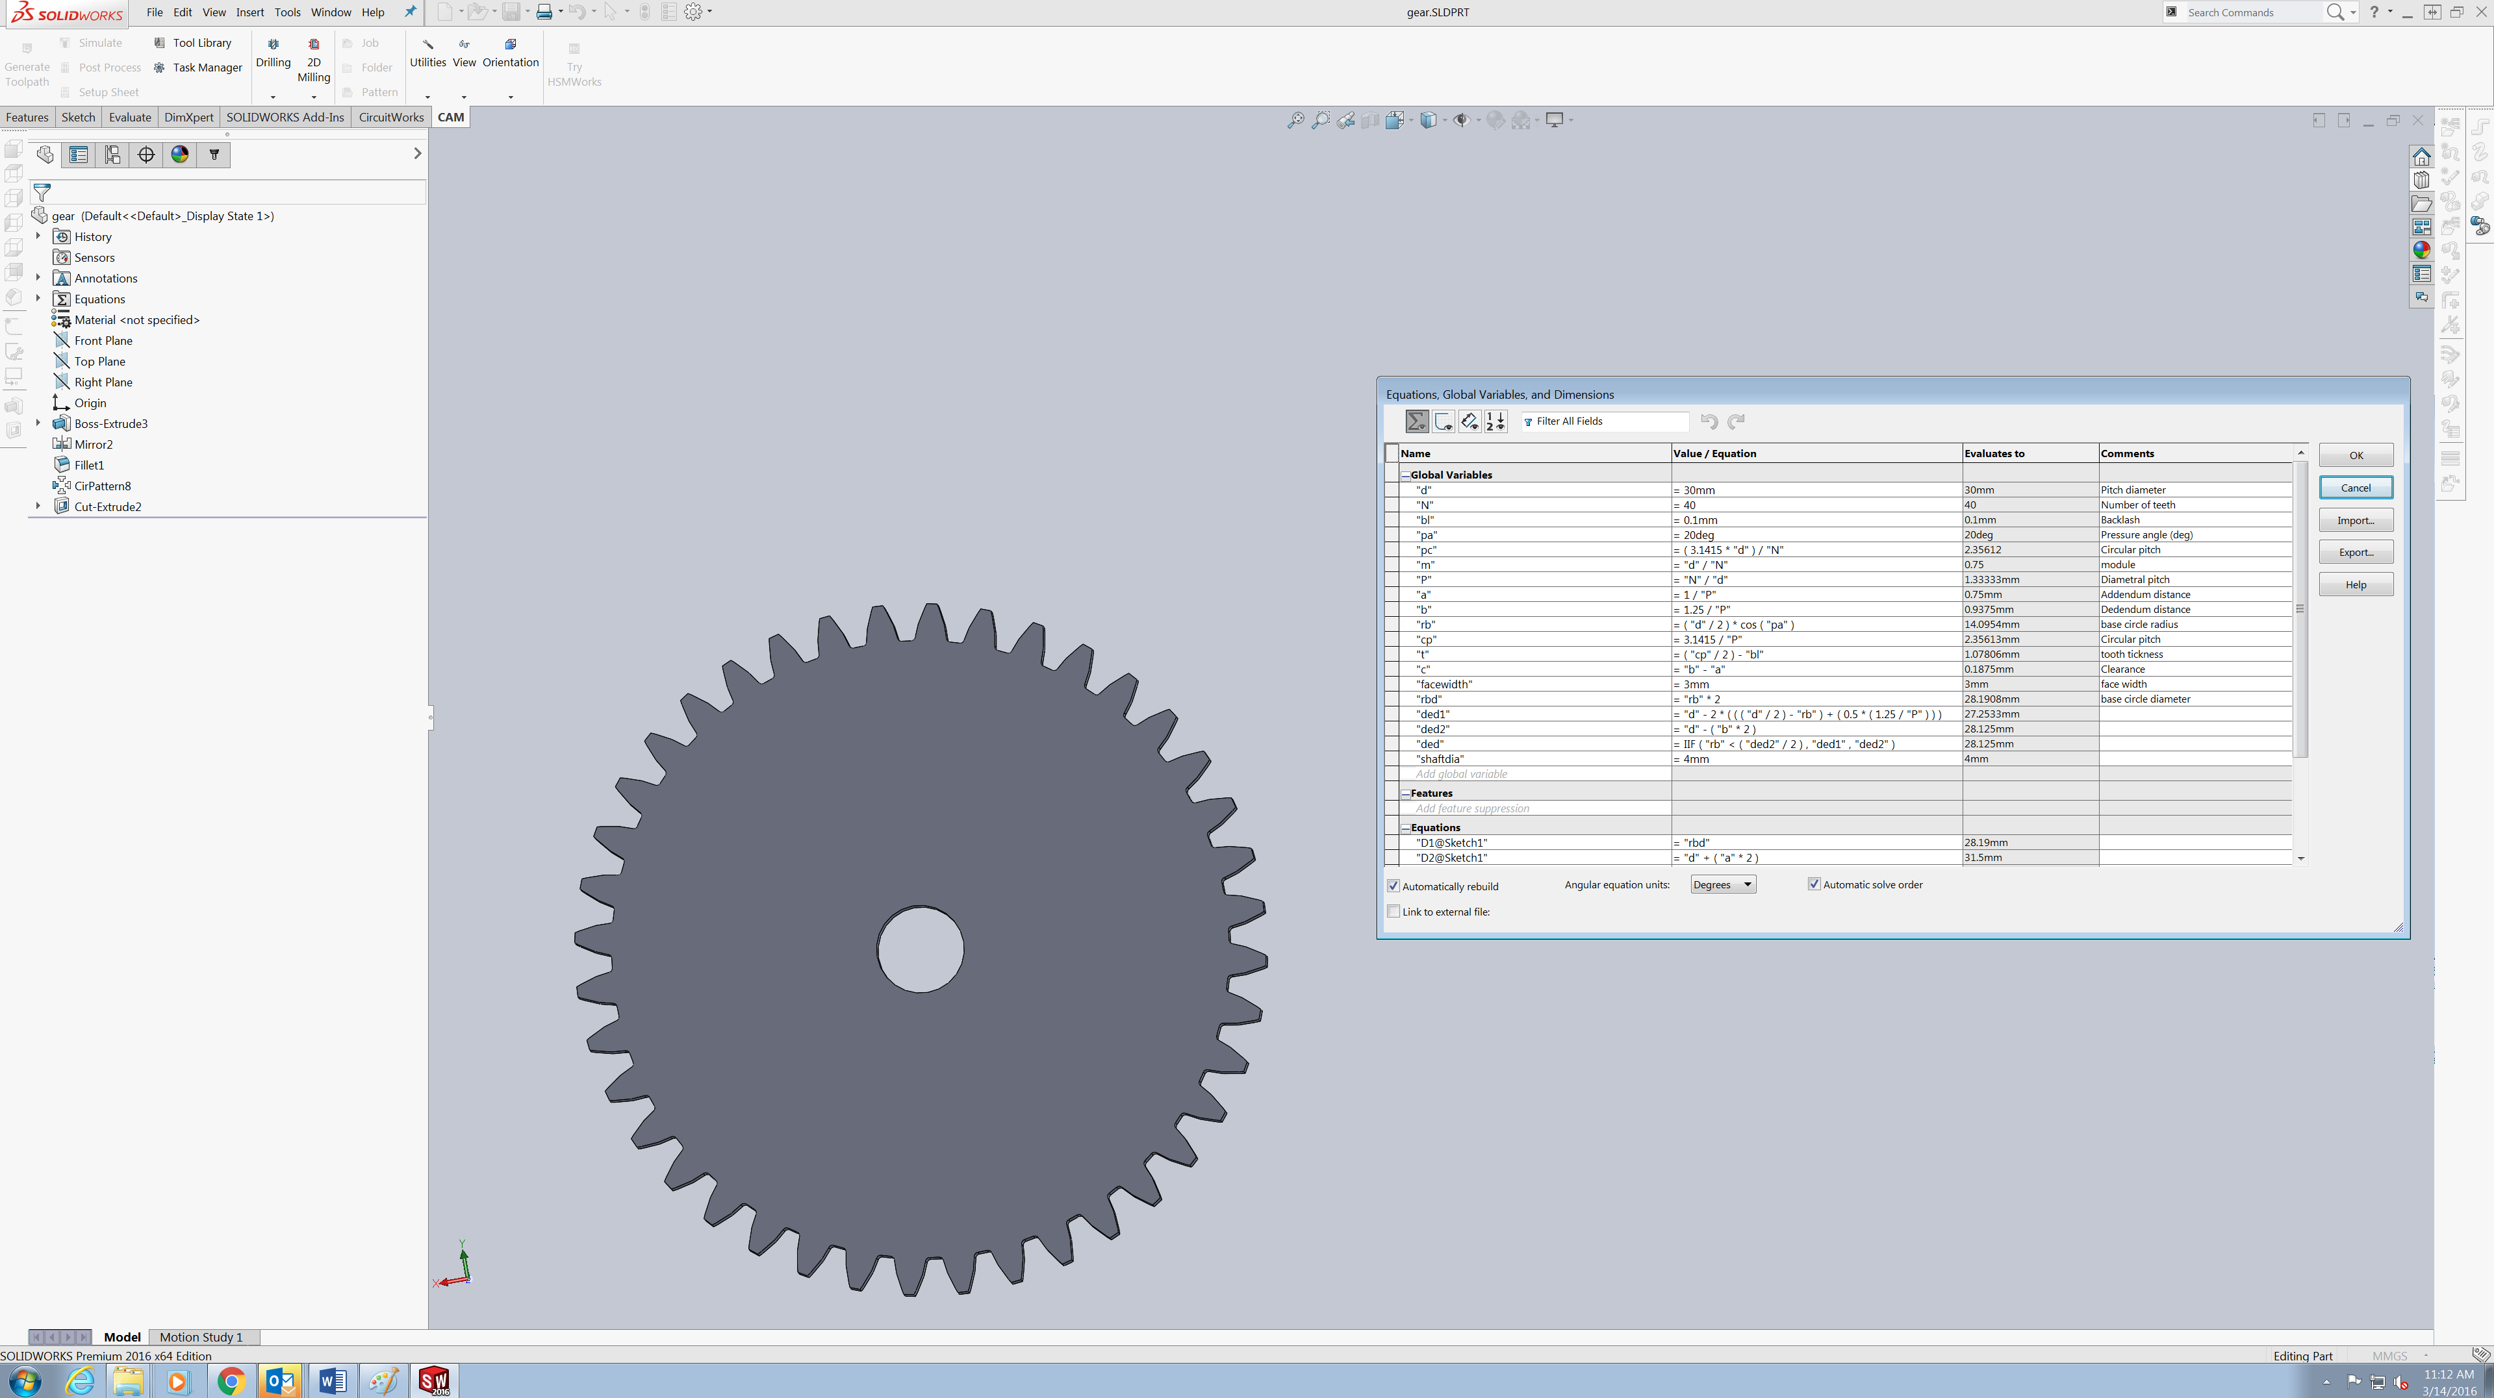
Task: Expand the Boss-Extrude3 feature tree node
Action: [x=38, y=424]
